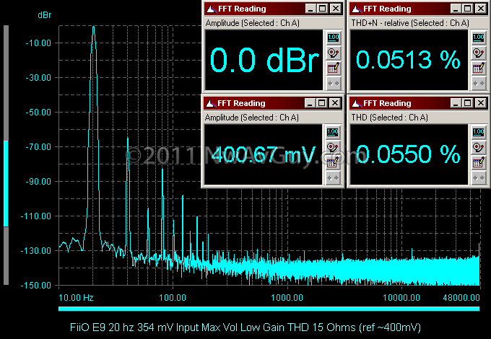Click the cyan horizontal frequency range bar
This screenshot has width=491, height=339.
click(x=269, y=309)
